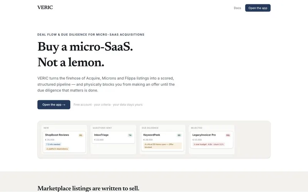Open the KeywordPeek card

click(x=162, y=141)
